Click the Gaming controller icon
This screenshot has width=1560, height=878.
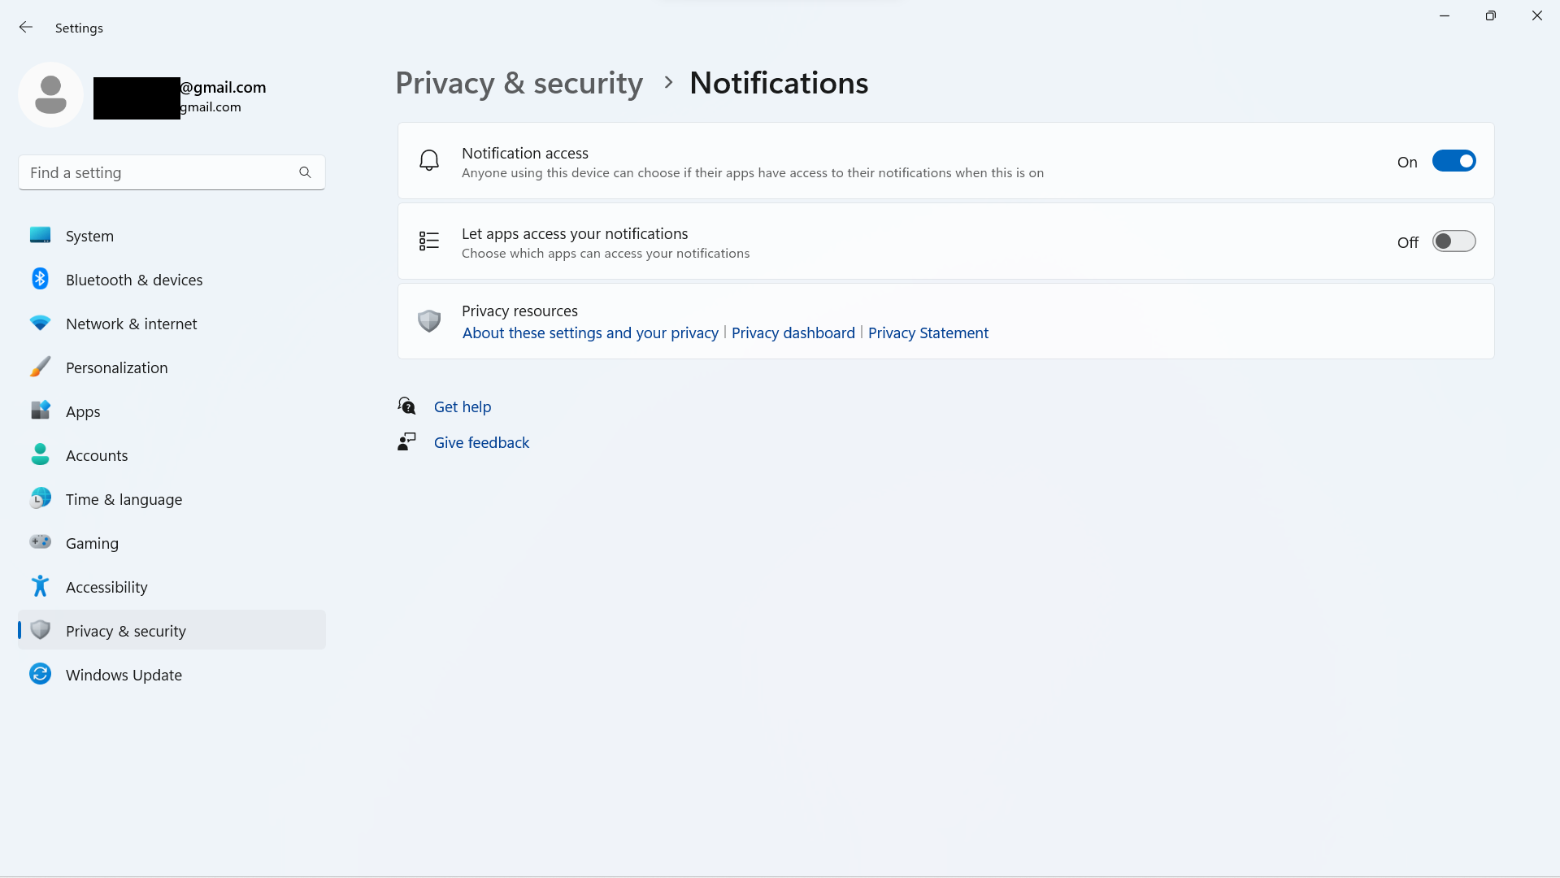pyautogui.click(x=40, y=541)
